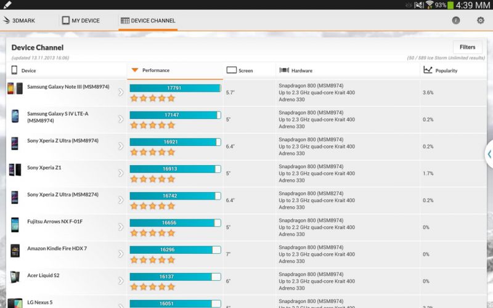Expand Samsung Galaxy S IV LTE-A chevron
493x308 pixels.
pyautogui.click(x=121, y=119)
